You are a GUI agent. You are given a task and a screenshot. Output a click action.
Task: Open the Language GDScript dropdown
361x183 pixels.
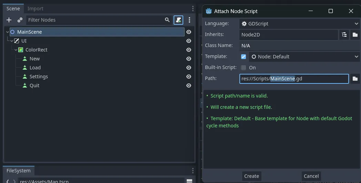tap(300, 24)
